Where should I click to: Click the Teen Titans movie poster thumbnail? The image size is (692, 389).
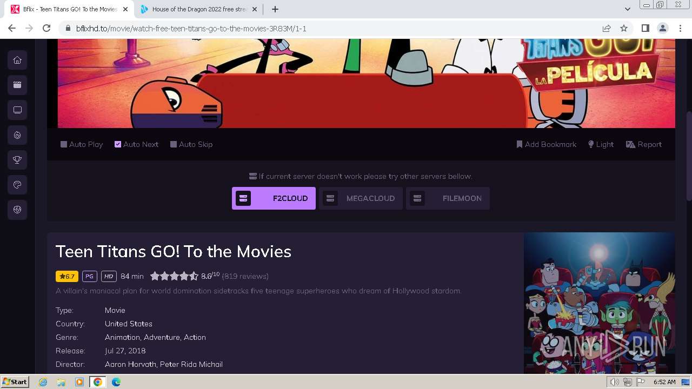point(600,303)
